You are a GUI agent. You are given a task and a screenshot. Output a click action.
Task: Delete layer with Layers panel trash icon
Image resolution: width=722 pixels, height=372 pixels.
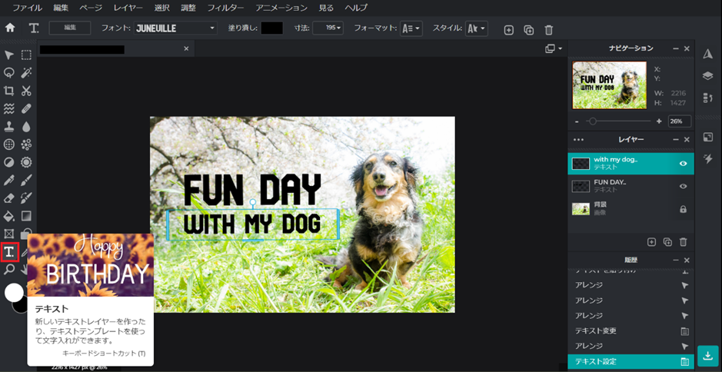684,241
